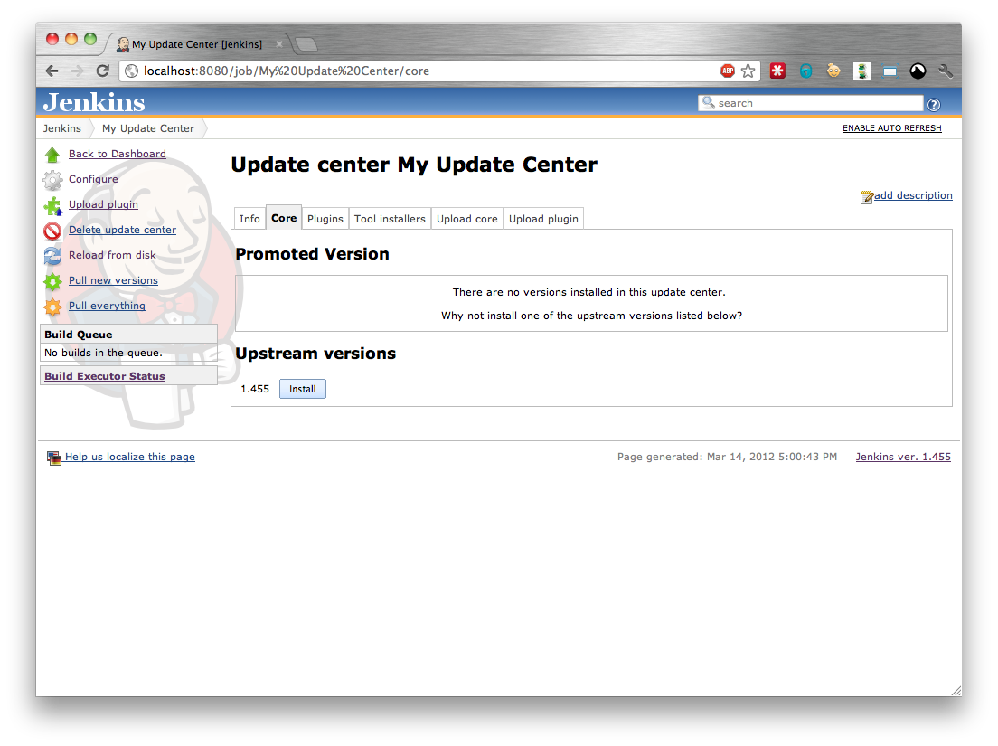Screen dimensions: 998x746
Task: Click the yellow macOS minimize button
Action: point(71,39)
